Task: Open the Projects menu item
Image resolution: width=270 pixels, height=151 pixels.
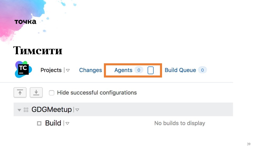Action: 51,70
